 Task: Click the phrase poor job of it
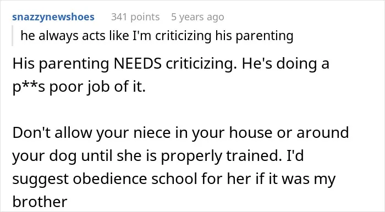click(x=98, y=87)
